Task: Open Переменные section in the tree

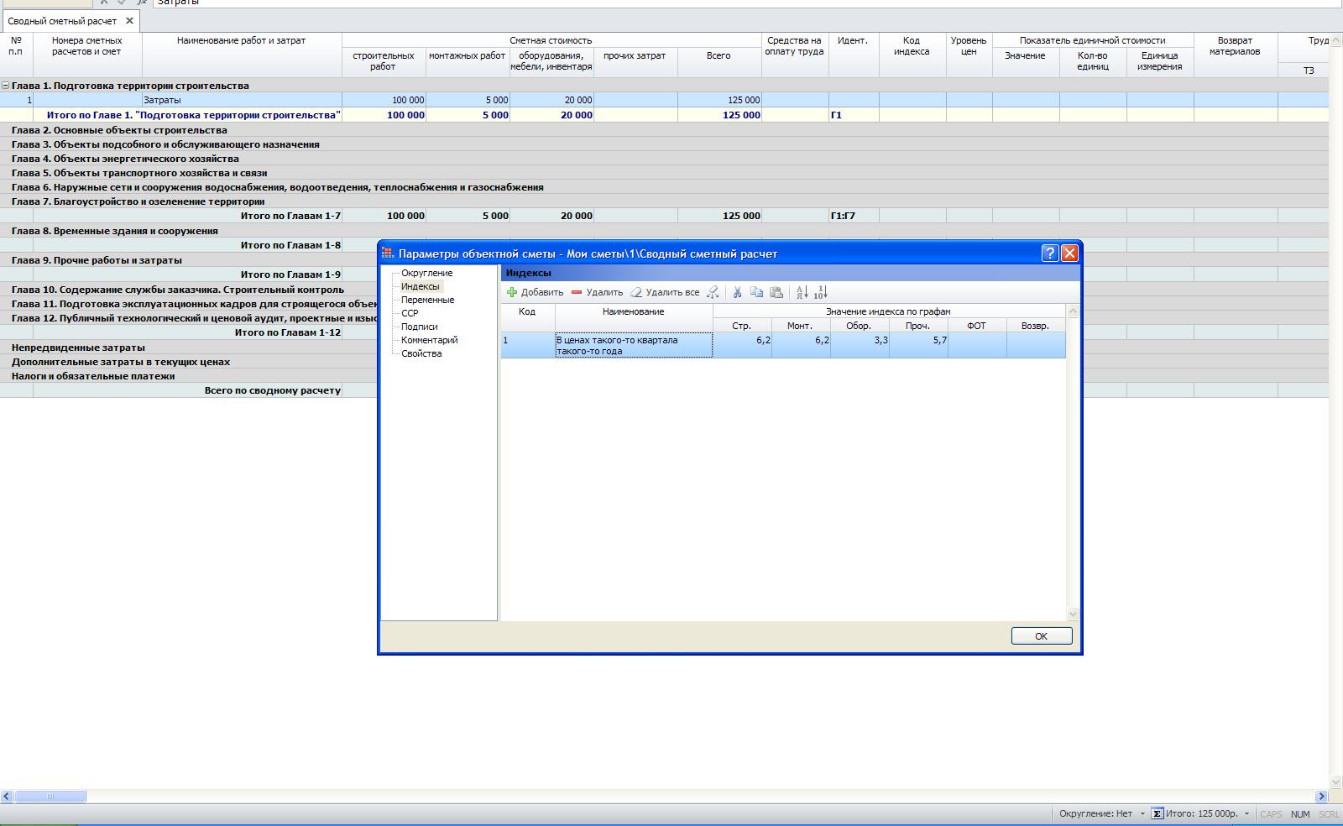Action: pyautogui.click(x=427, y=300)
